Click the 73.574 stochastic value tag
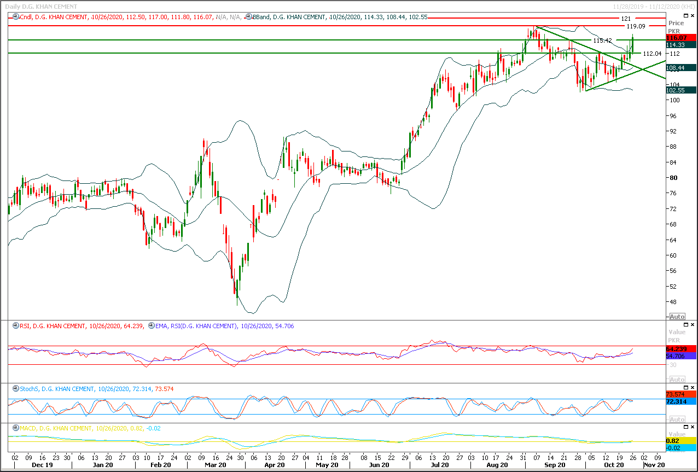The height and width of the screenshot is (472, 698). tap(681, 394)
